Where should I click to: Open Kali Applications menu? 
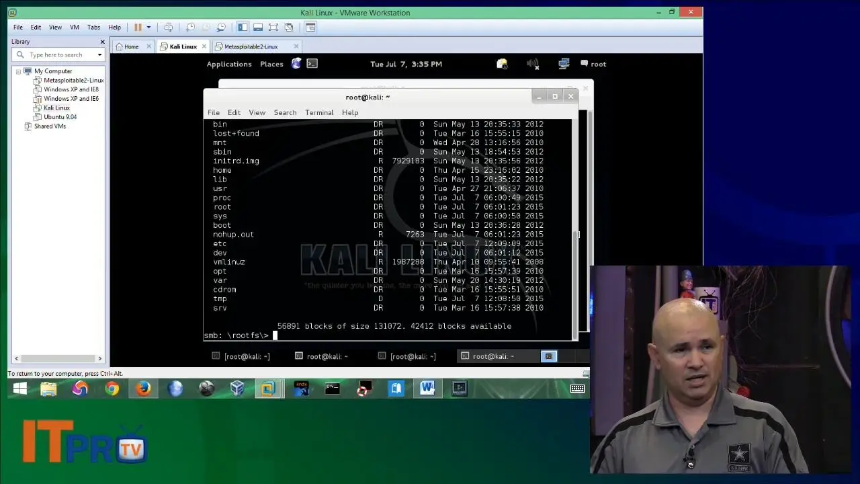coord(229,65)
